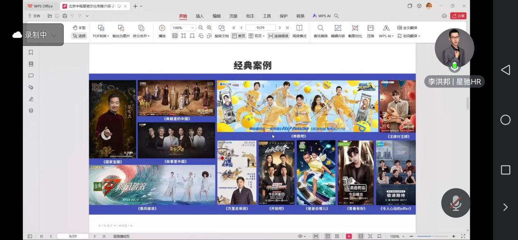Set actual size 1:1 view icon
The width and height of the screenshot is (518, 240).
175,36
